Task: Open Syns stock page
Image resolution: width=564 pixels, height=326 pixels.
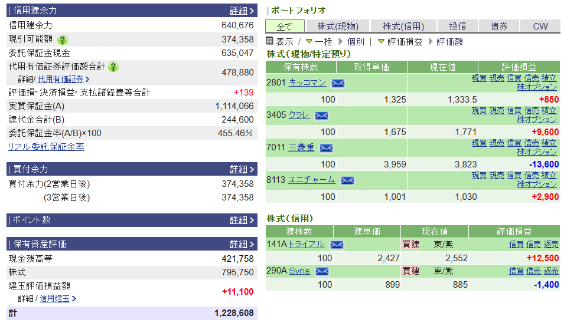Action: [299, 271]
